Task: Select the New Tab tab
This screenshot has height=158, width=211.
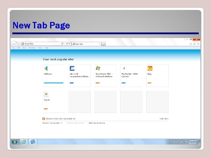Action: tap(86, 44)
